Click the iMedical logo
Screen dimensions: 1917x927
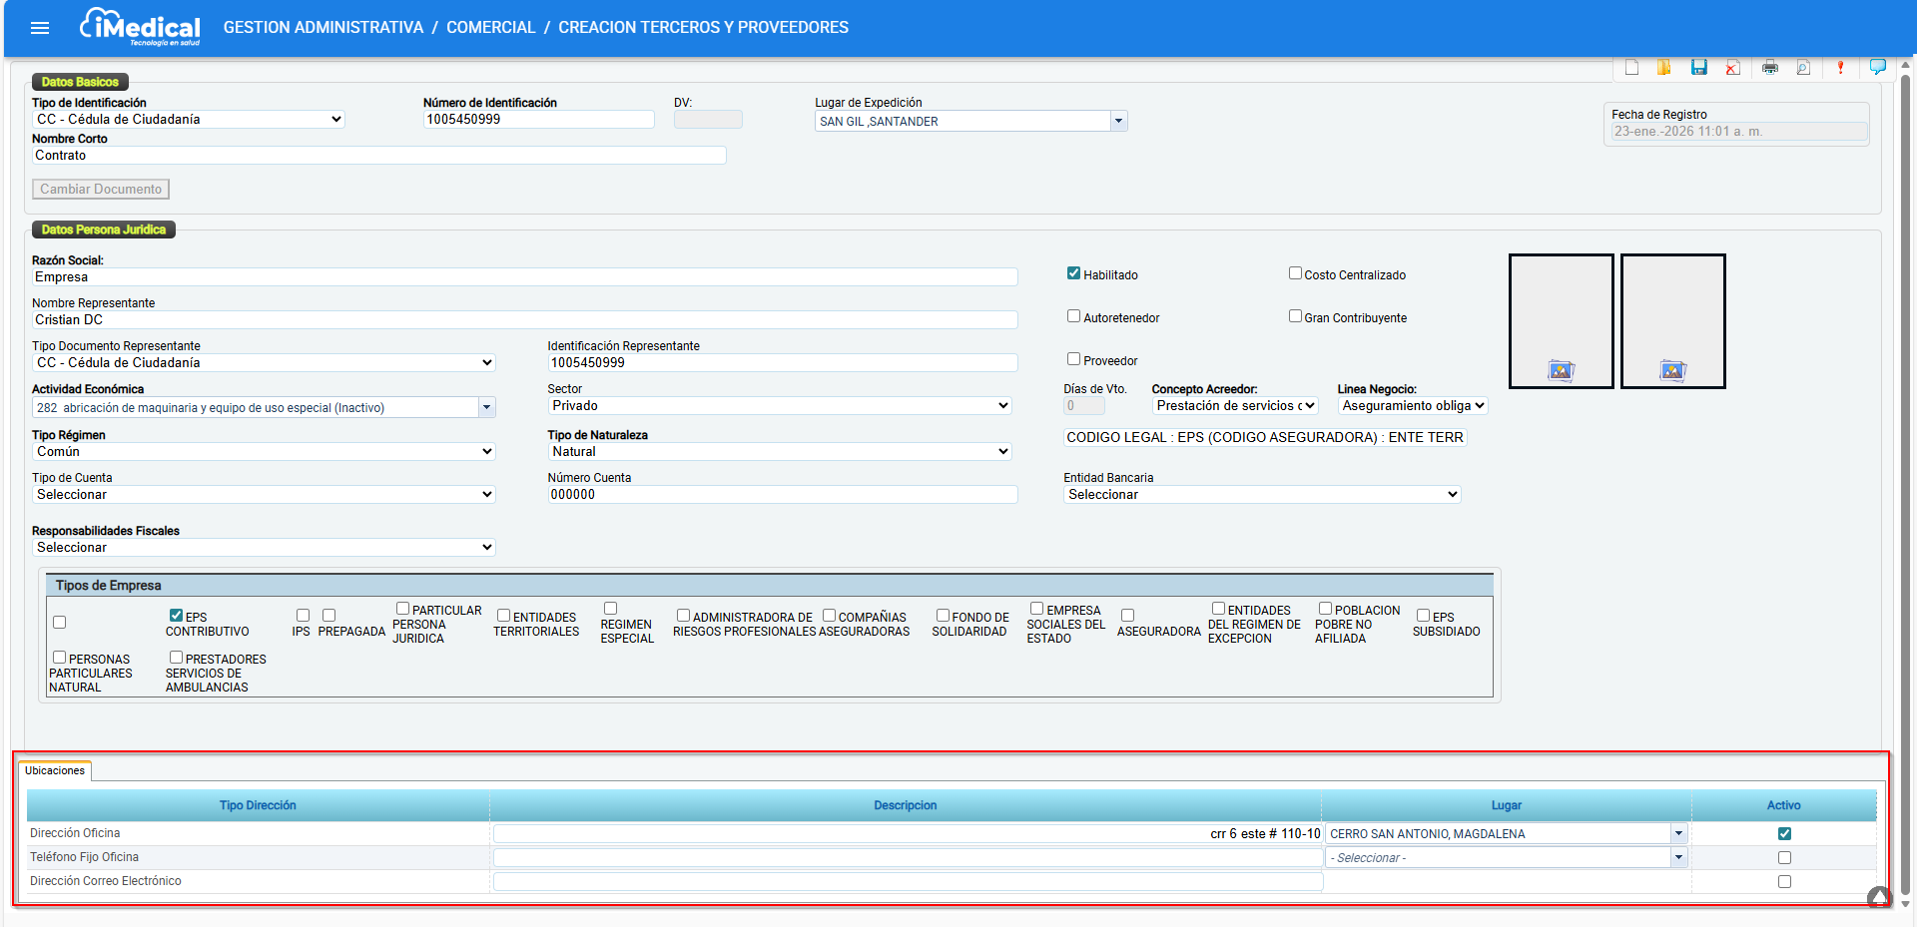[x=140, y=27]
